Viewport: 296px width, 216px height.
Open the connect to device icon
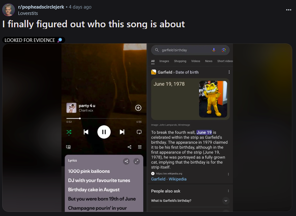68,147
